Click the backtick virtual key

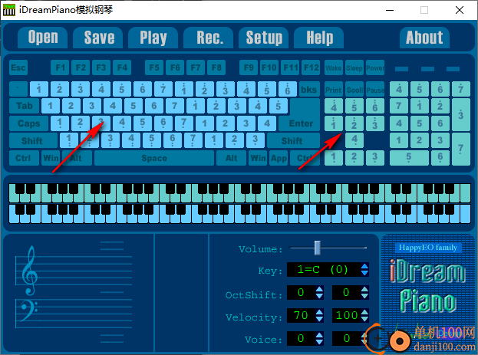coord(18,89)
